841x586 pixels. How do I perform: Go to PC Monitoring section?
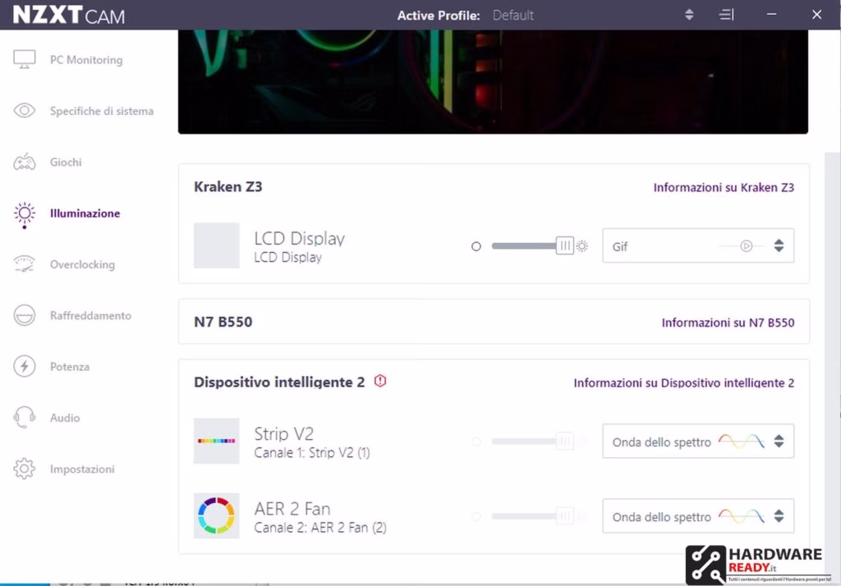pos(85,60)
